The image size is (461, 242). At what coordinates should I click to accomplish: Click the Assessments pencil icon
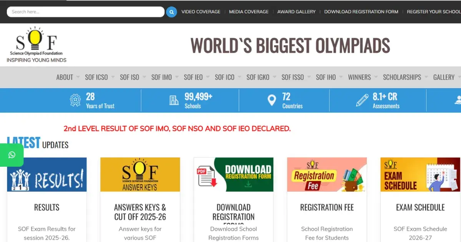tap(362, 100)
